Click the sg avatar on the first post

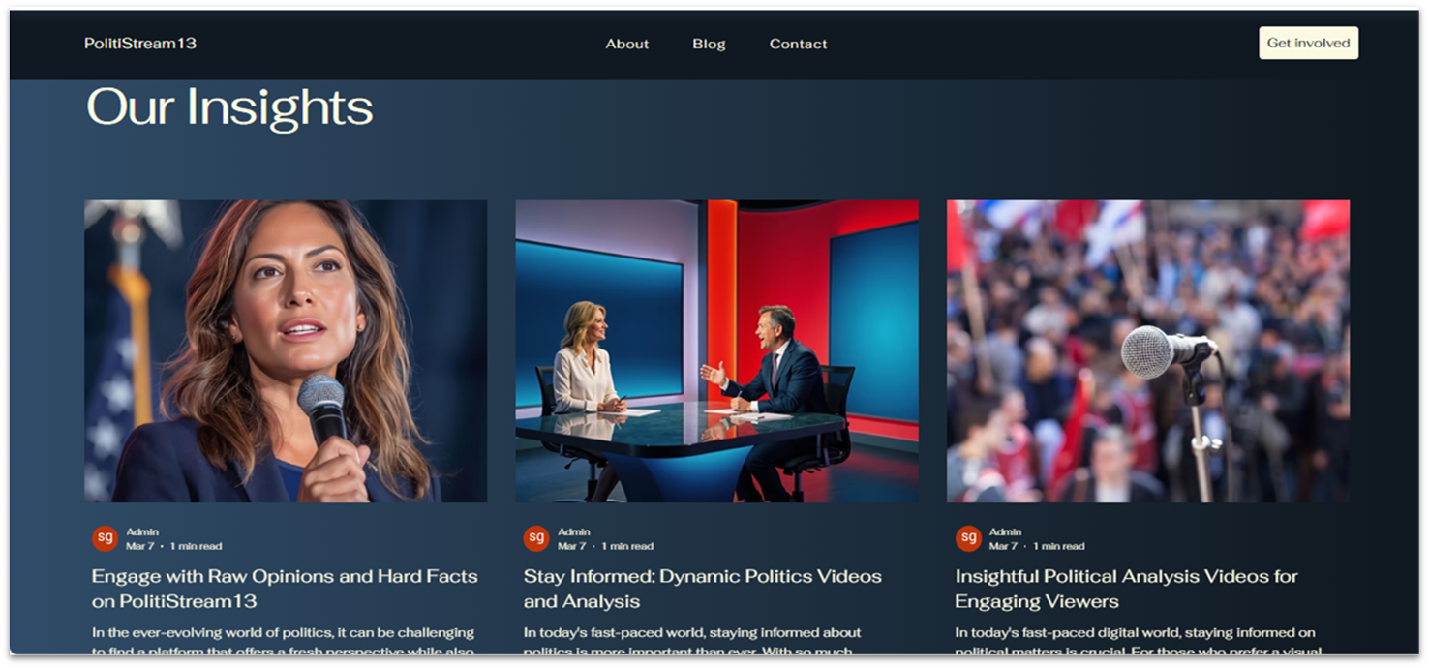[103, 537]
